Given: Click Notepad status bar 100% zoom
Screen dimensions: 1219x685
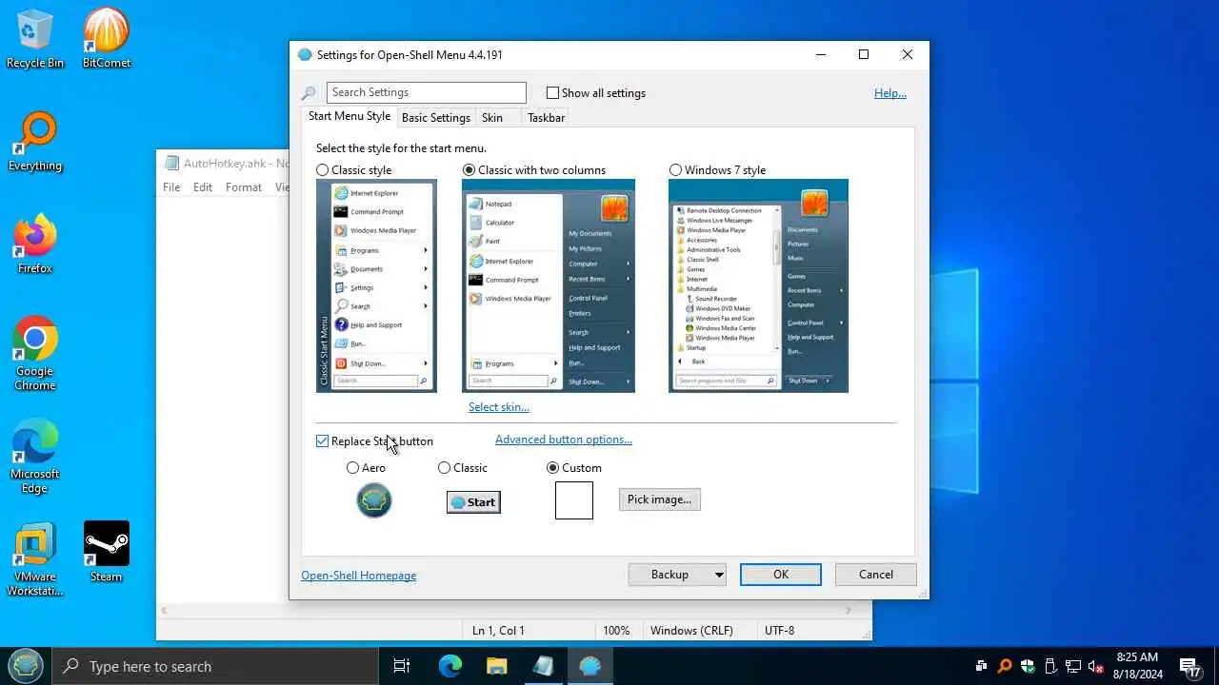Looking at the screenshot, I should click(x=616, y=631).
